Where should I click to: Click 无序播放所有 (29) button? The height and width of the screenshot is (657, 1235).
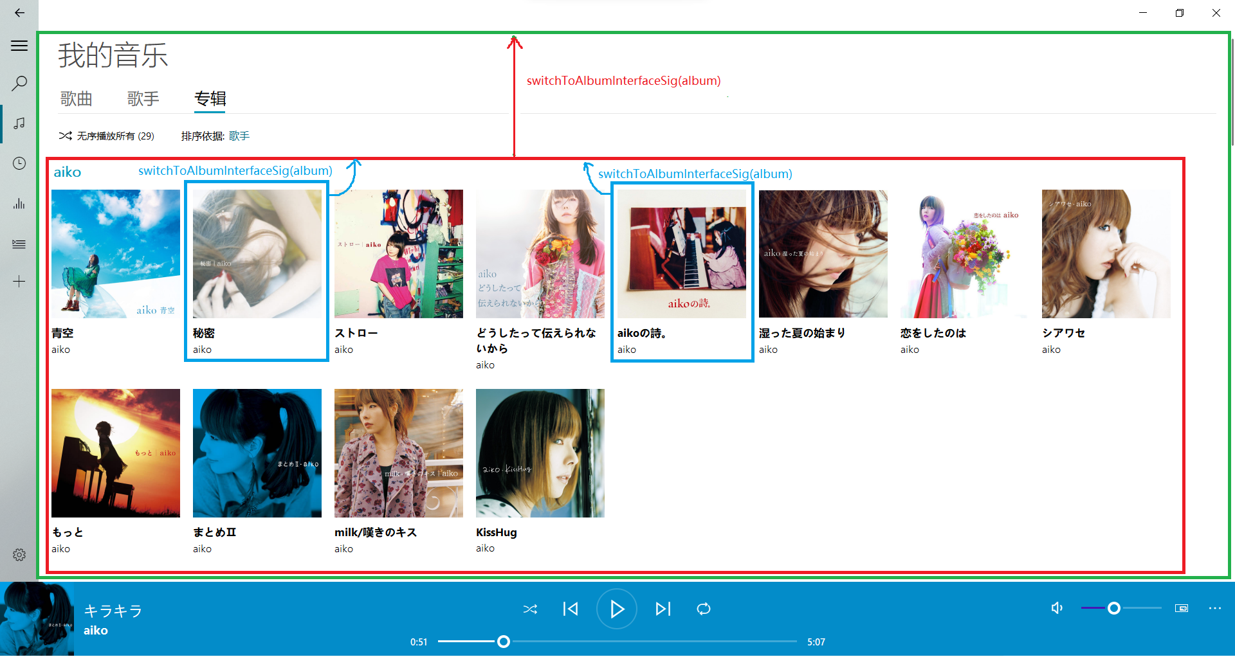pyautogui.click(x=107, y=136)
